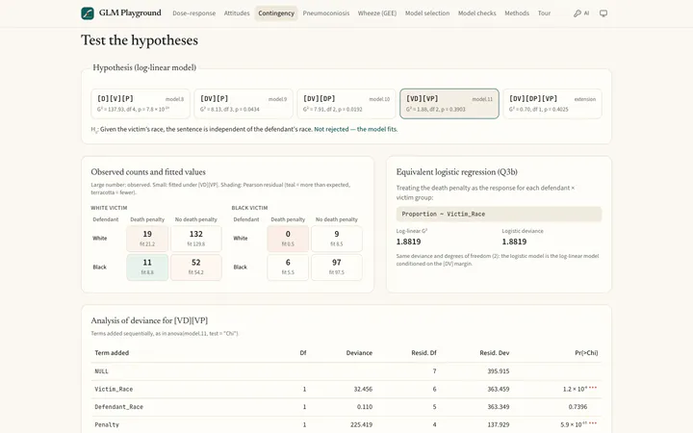Viewport: 693px width, 433px height.
Task: Click the GLM Playground title
Action: (x=130, y=13)
